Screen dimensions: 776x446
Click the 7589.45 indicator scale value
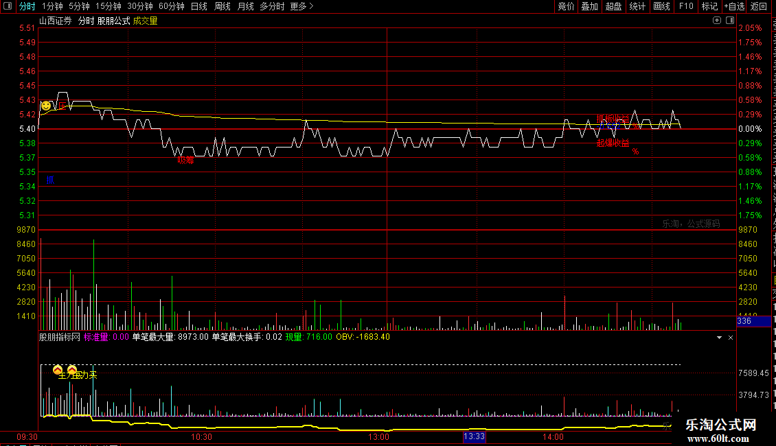pyautogui.click(x=753, y=373)
